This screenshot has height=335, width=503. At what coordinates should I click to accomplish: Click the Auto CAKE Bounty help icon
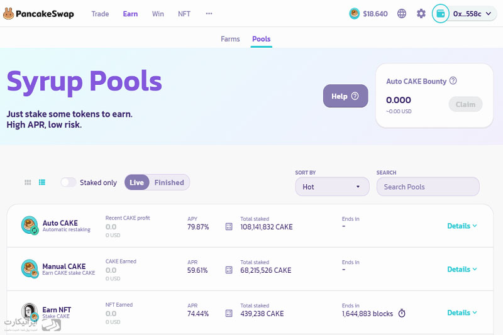[453, 80]
